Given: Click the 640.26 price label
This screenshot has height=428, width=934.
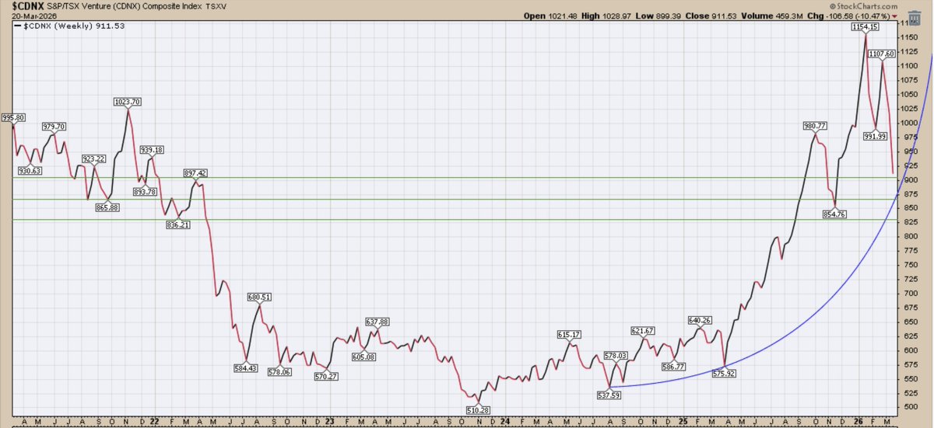Looking at the screenshot, I should tap(700, 320).
